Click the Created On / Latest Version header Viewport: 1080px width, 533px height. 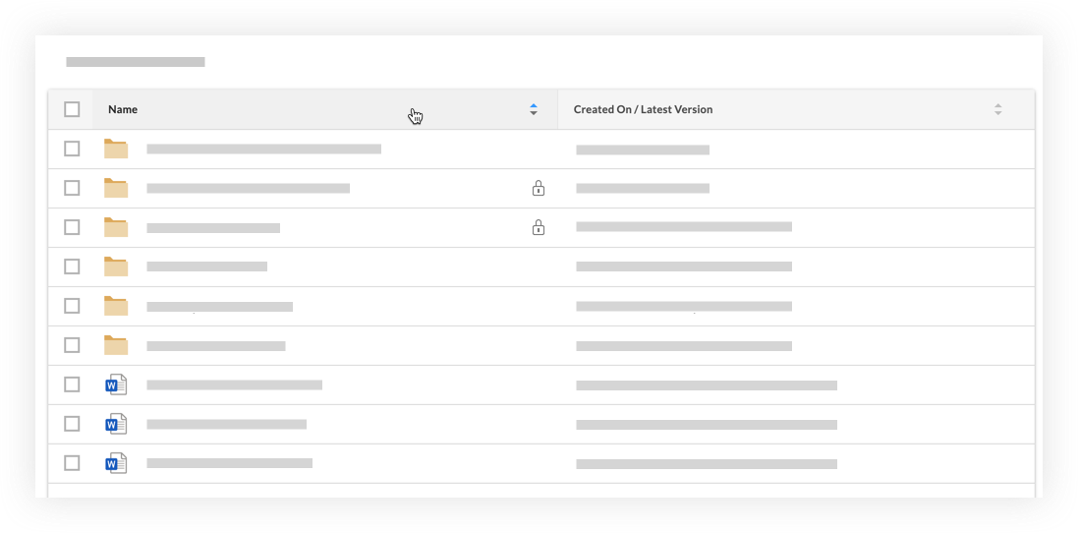pos(643,109)
